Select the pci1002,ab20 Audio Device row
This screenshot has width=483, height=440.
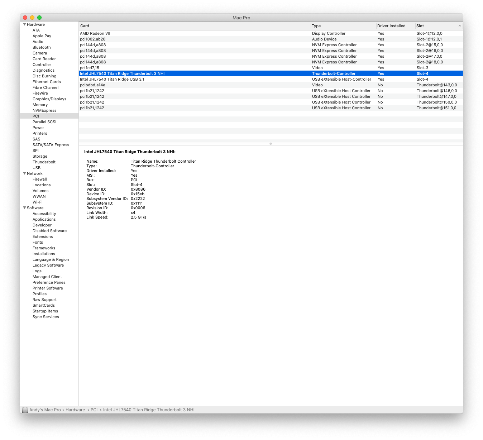271,39
